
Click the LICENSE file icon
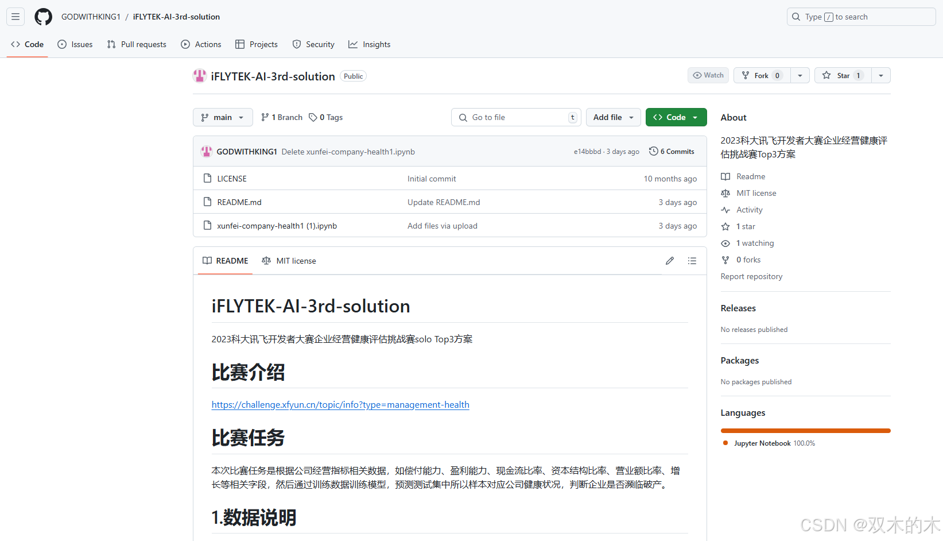[207, 179]
